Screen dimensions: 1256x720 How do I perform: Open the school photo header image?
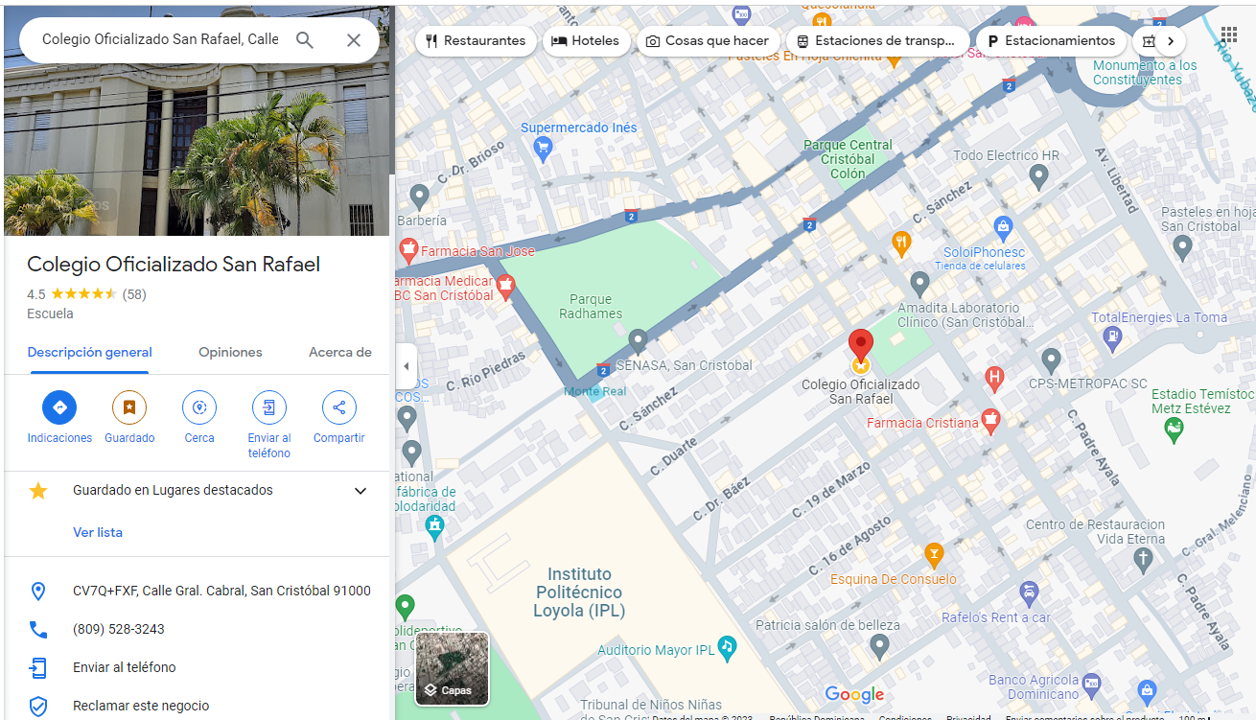pos(197,120)
